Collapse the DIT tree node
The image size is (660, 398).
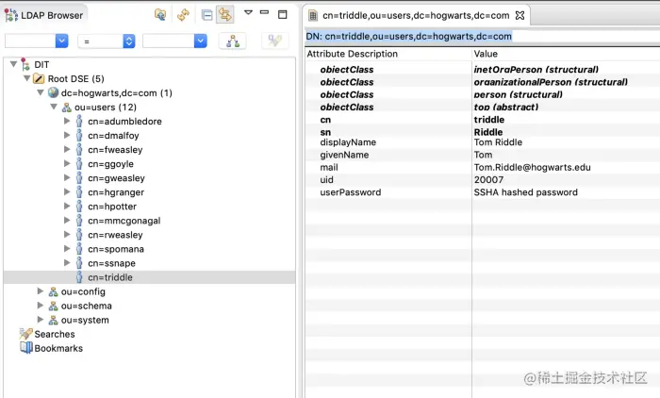[13, 64]
